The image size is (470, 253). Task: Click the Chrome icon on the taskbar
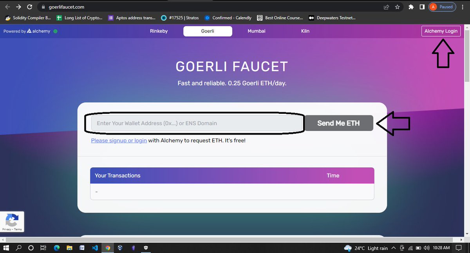(x=107, y=248)
